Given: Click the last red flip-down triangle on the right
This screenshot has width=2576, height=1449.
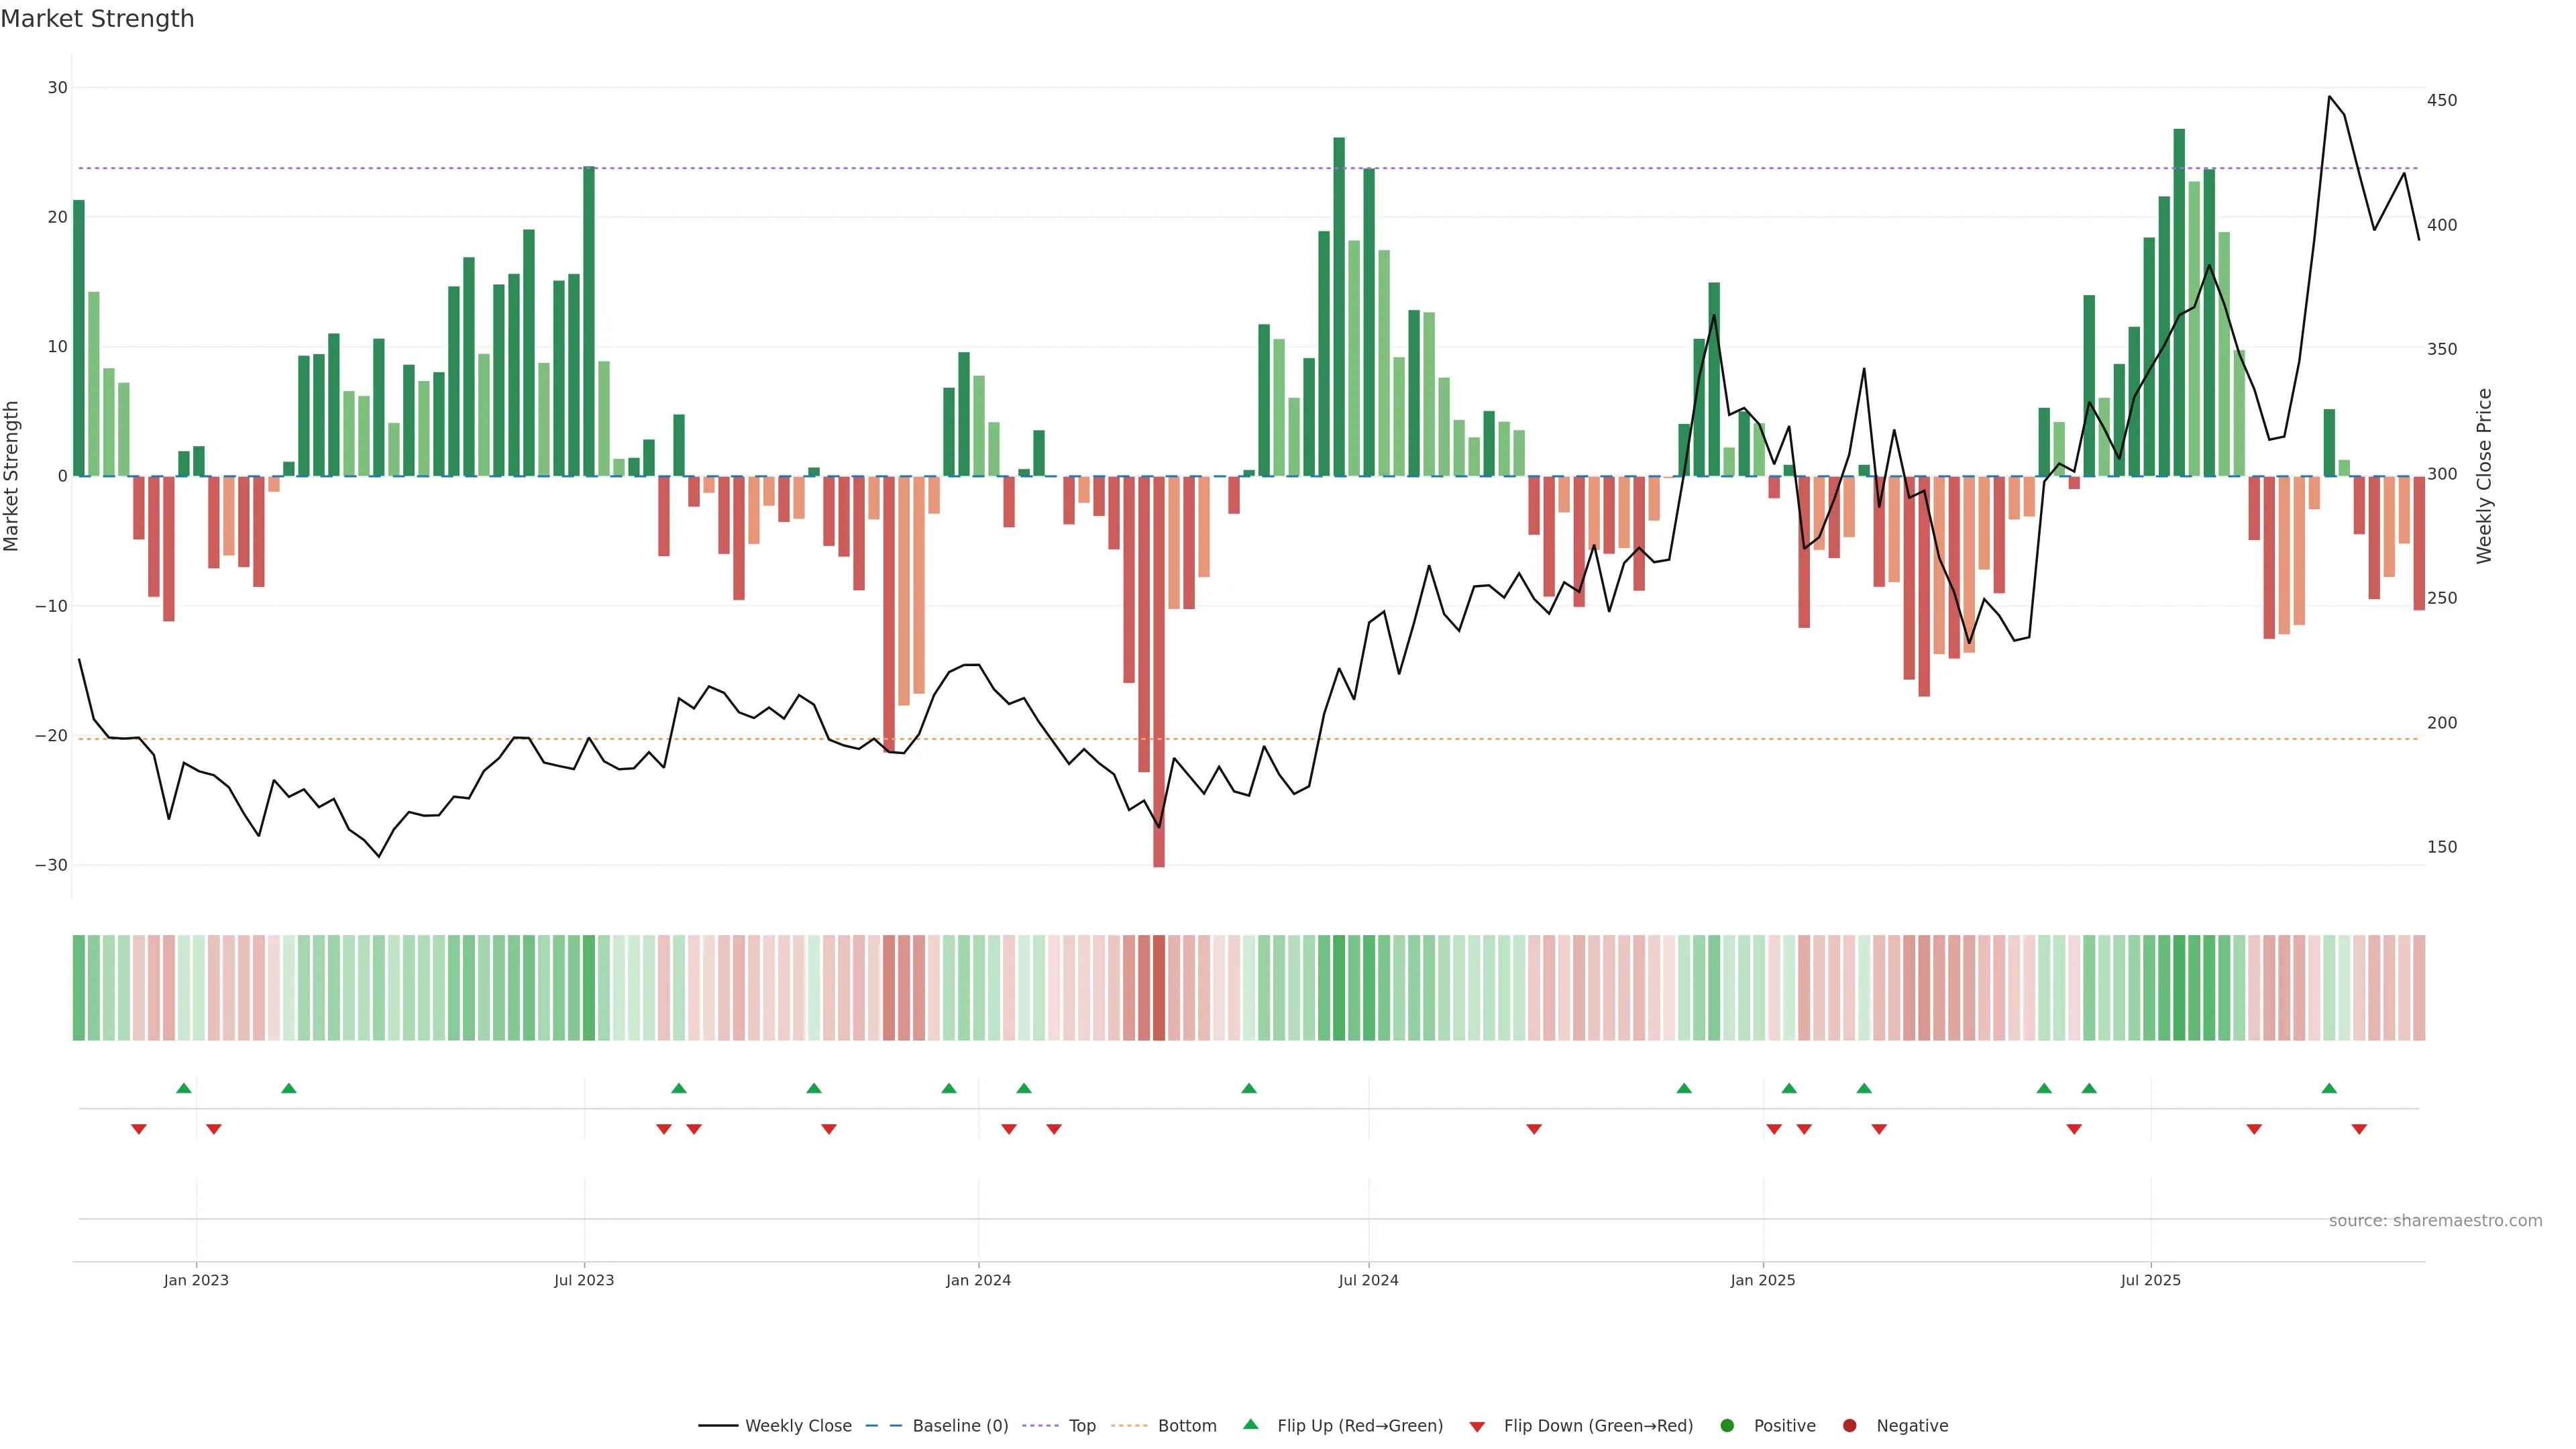Looking at the screenshot, I should [x=2359, y=1129].
